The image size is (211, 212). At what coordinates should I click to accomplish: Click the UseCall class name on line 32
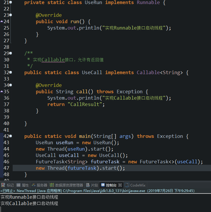pyautogui.click(x=92, y=72)
